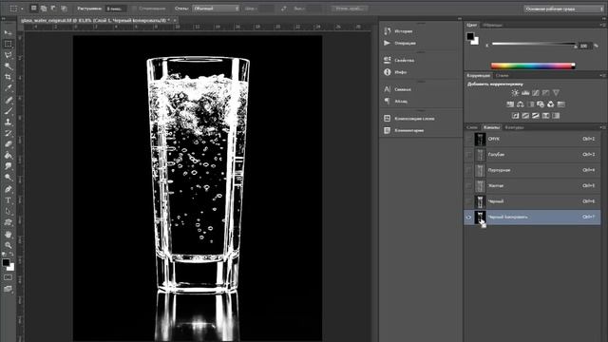Add a Brightness/Contrast adjustment
The image size is (608, 342).
point(515,93)
